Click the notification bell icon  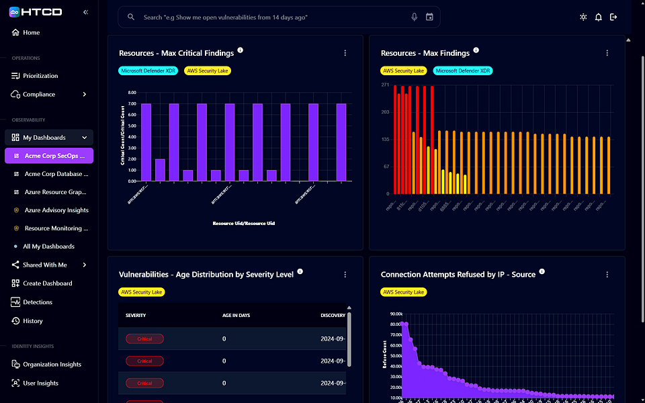pyautogui.click(x=598, y=17)
